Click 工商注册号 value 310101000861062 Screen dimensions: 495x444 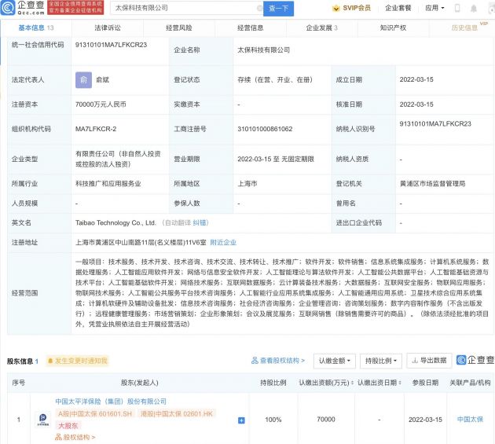265,129
